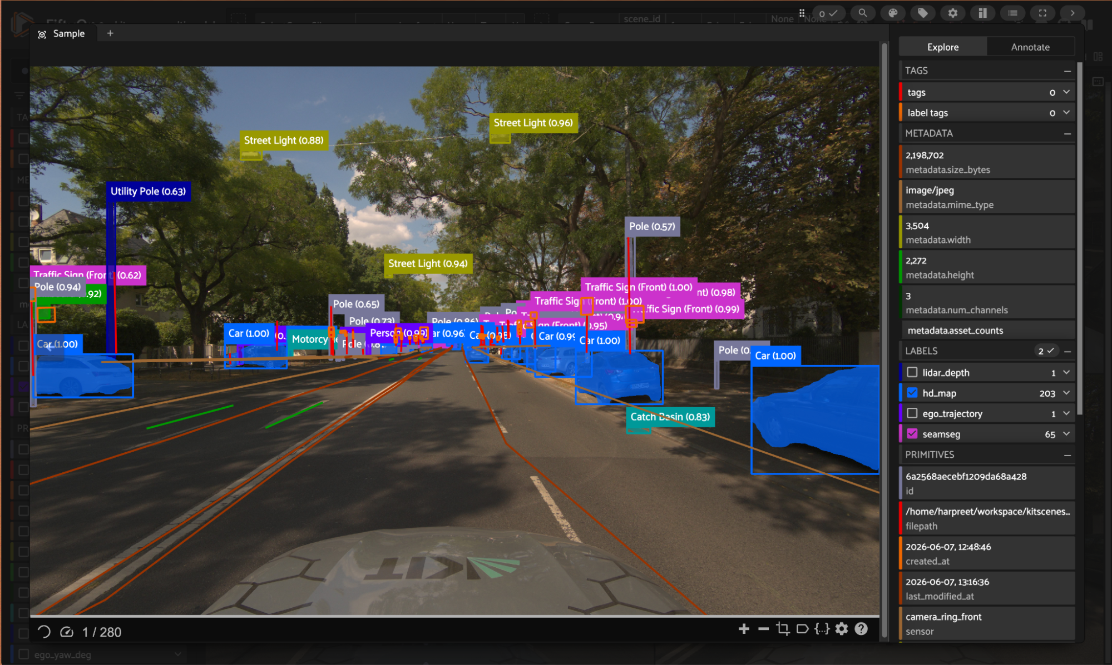Click the 3,504 metadata.width entry
Screen dimensions: 1112x665
coord(987,232)
